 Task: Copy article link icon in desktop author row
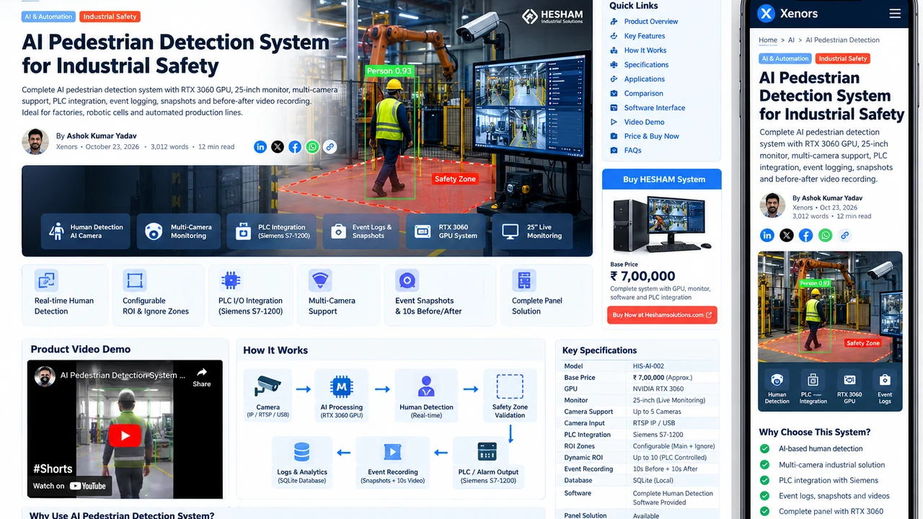(x=330, y=147)
